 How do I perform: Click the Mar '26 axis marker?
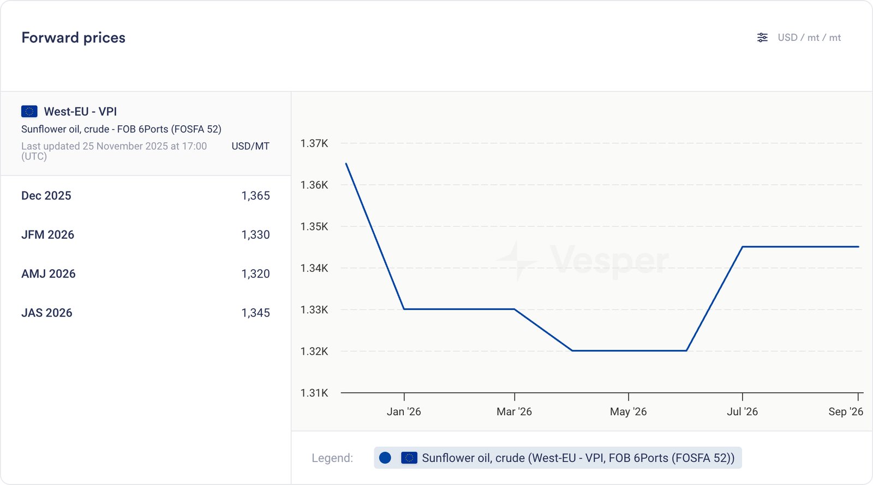[514, 411]
